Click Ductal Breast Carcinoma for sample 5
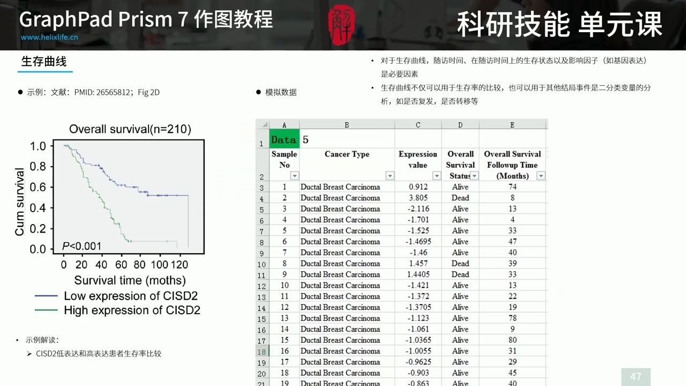 tap(347, 231)
